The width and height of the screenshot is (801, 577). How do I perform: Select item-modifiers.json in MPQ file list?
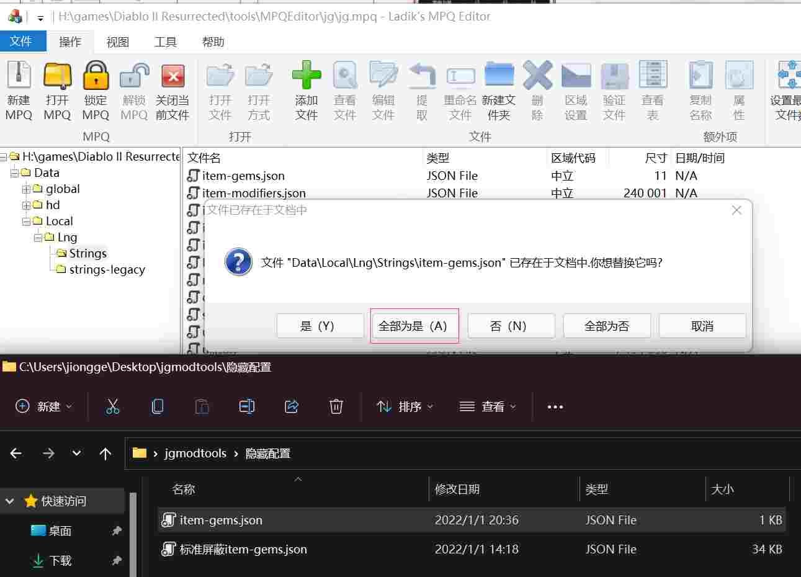pyautogui.click(x=254, y=193)
